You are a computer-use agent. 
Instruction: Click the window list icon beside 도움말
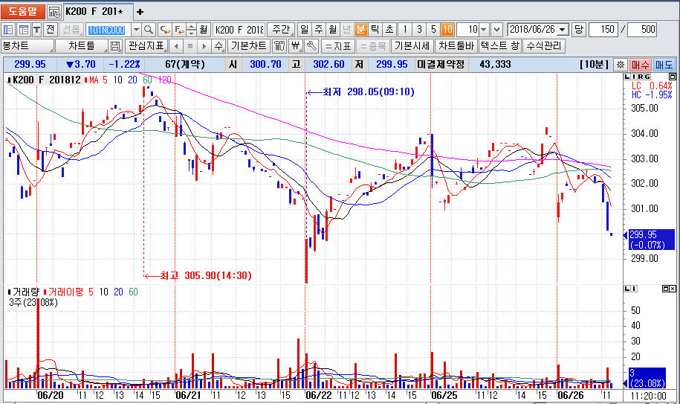point(54,12)
